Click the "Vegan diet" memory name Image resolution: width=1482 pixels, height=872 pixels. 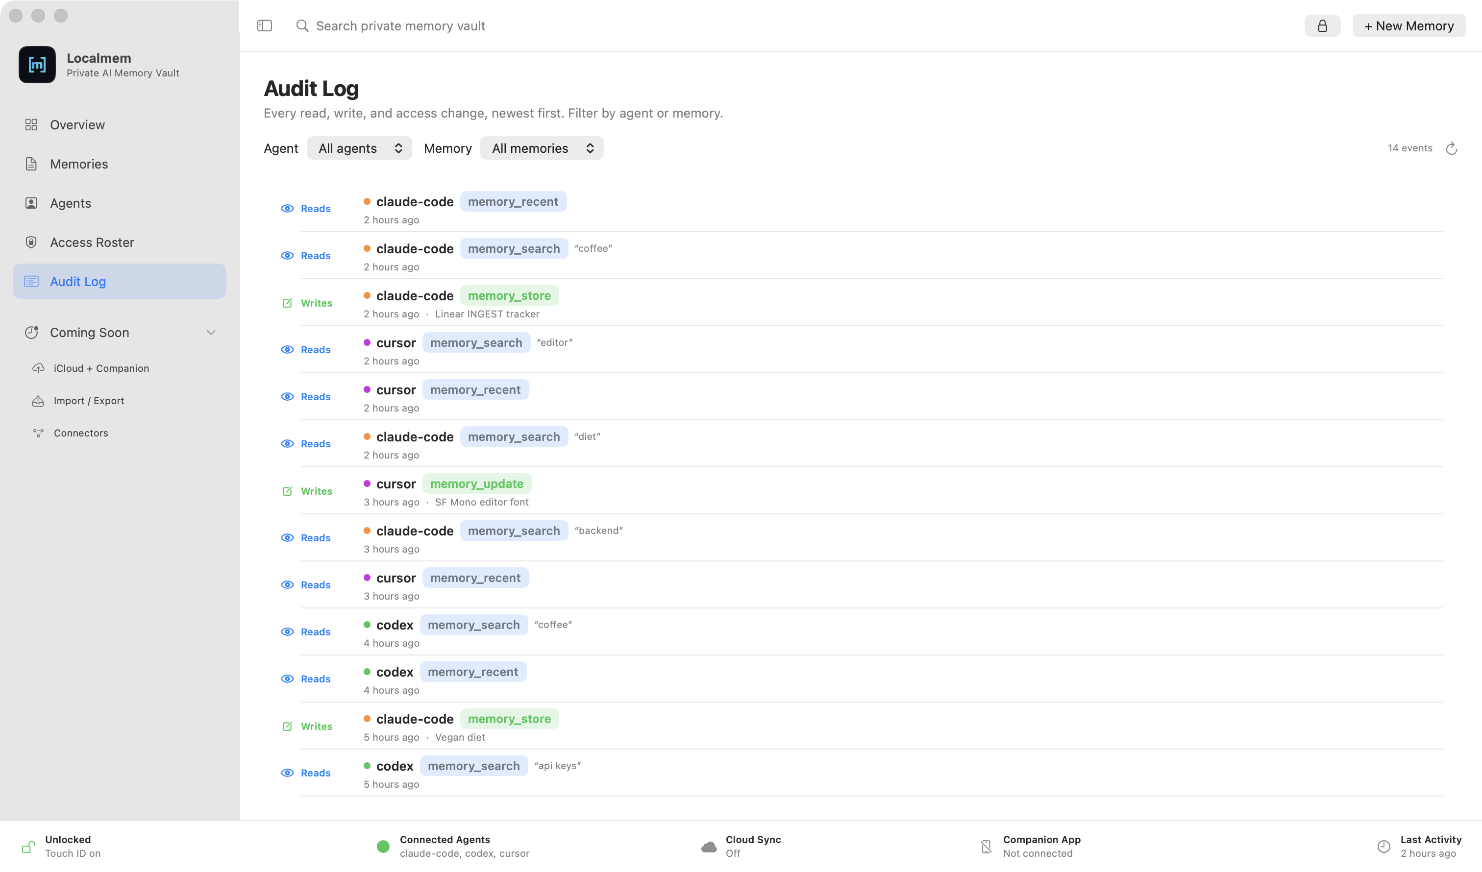[x=460, y=737]
